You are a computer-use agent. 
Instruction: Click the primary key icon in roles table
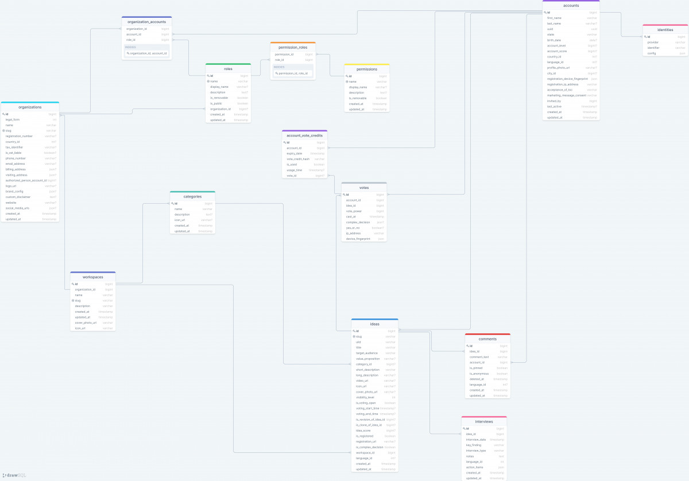coord(208,76)
